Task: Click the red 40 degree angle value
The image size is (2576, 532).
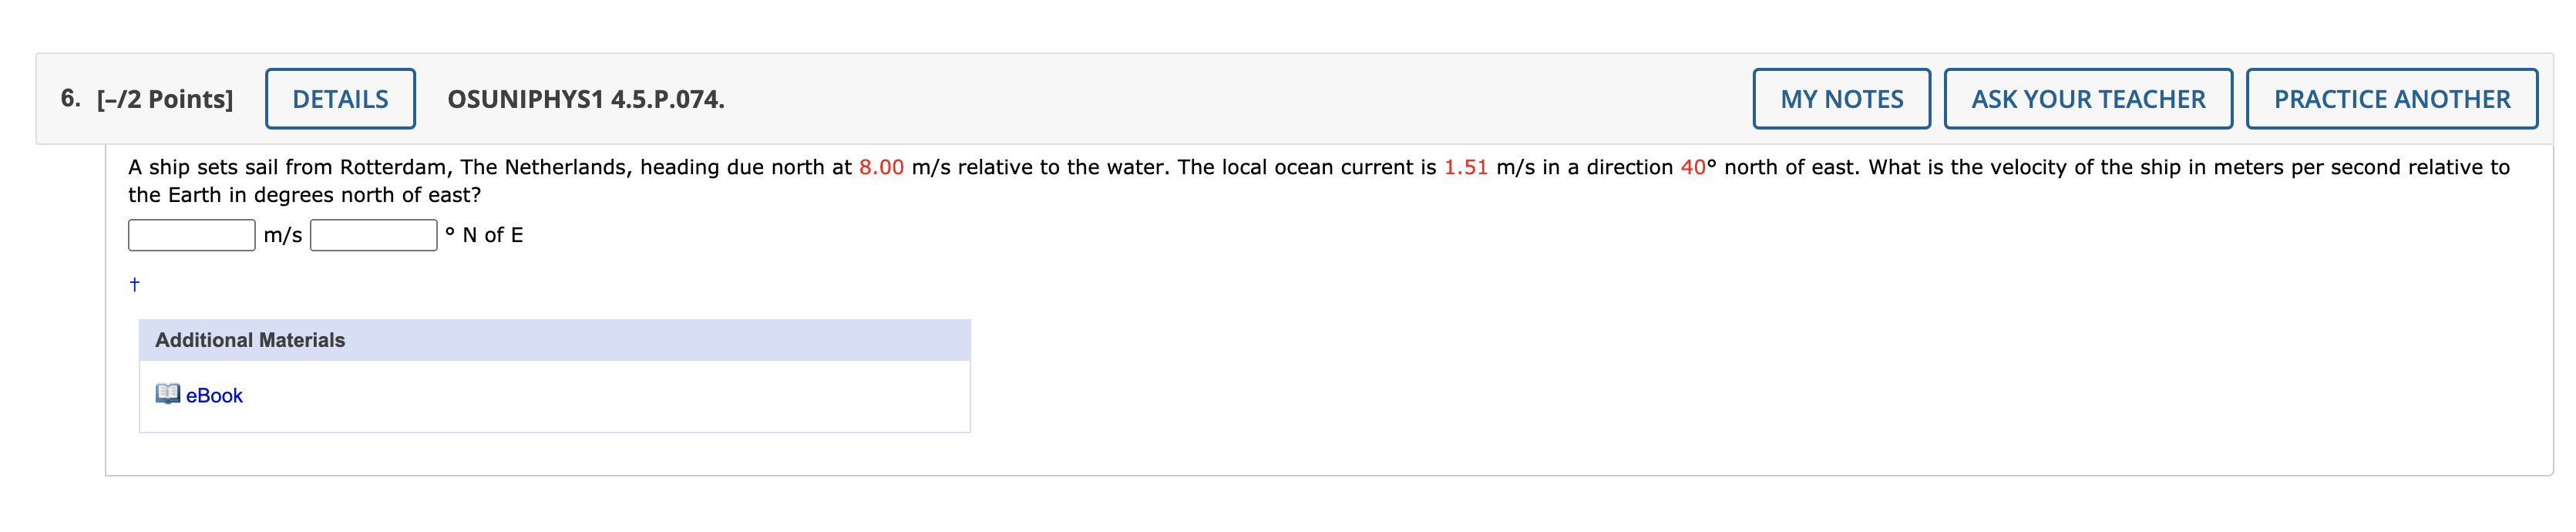Action: click(1693, 167)
